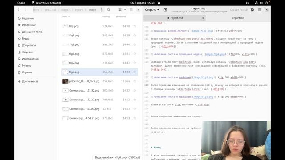Screen dimensions: 285x160
Task: Place cursor on line 119 in editor
Action: [209, 87]
